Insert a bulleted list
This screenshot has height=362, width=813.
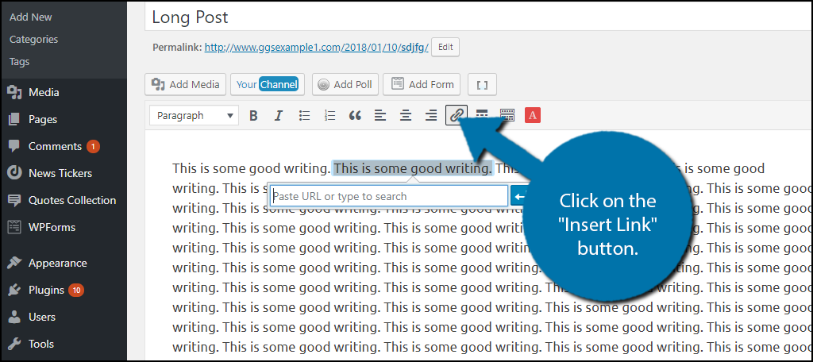click(304, 116)
